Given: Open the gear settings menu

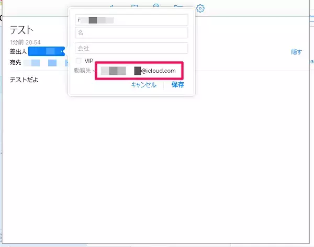Looking at the screenshot, I should pos(200,8).
